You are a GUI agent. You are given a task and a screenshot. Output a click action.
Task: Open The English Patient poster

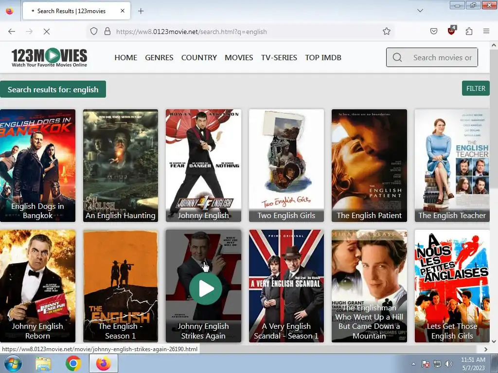tap(369, 166)
